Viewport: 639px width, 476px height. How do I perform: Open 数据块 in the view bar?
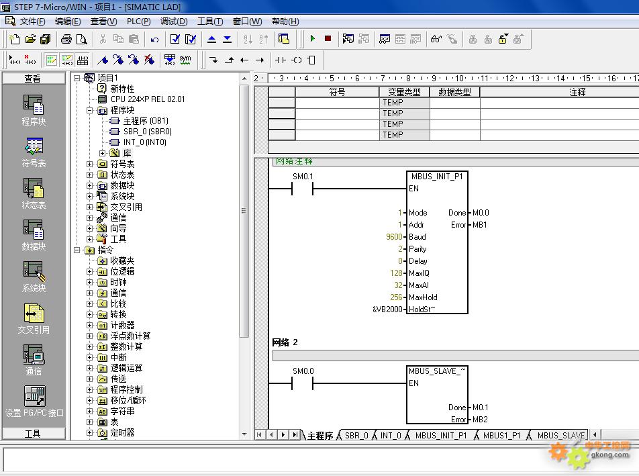pyautogui.click(x=34, y=236)
